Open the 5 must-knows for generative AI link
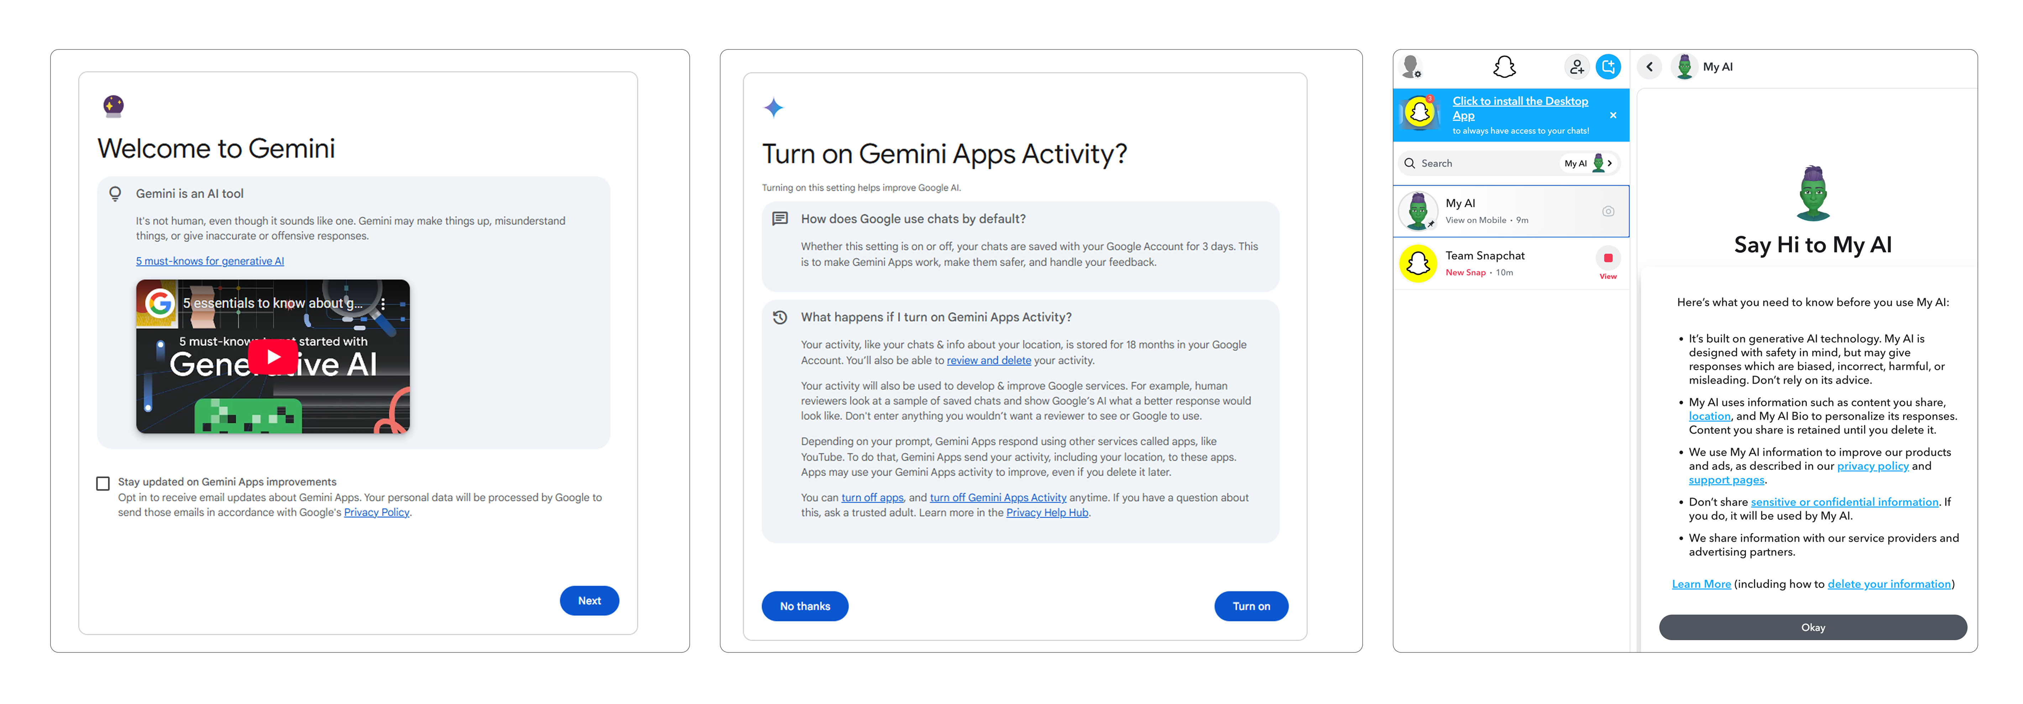The width and height of the screenshot is (2023, 704). click(x=210, y=261)
